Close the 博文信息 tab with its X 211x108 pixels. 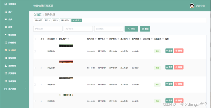pyautogui.click(x=69, y=20)
